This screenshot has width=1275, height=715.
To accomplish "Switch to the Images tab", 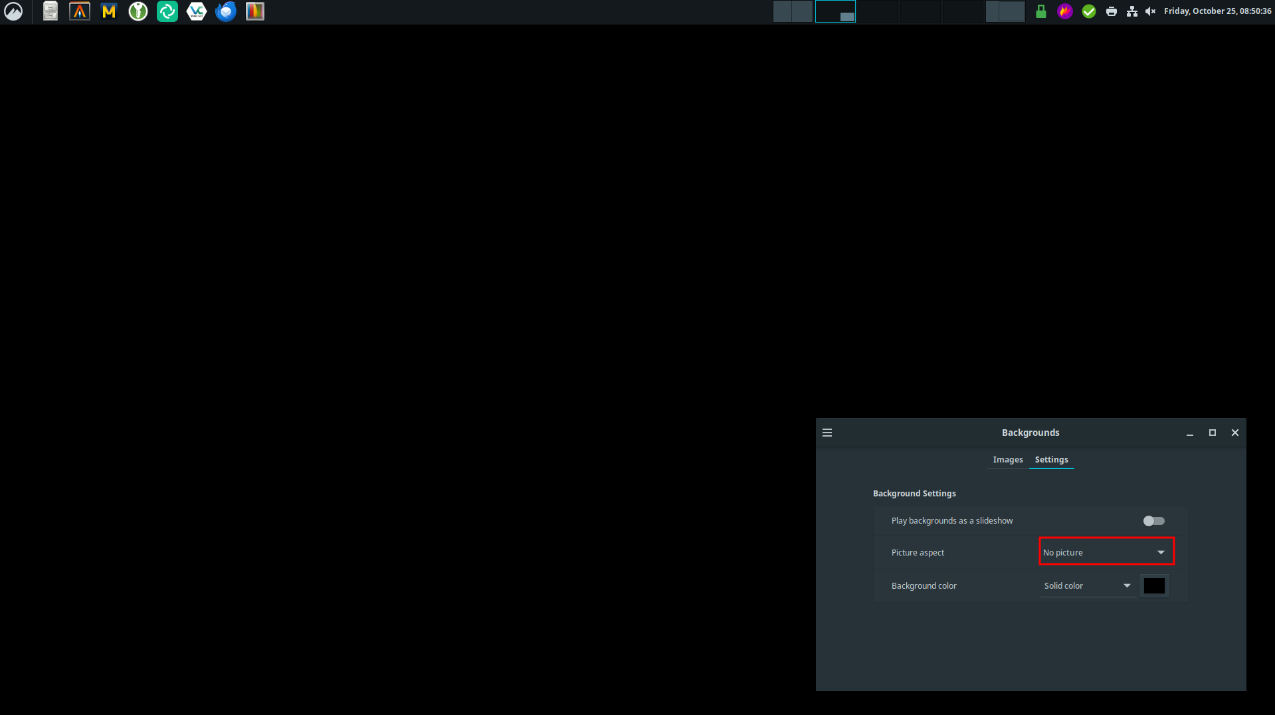I will (1007, 460).
